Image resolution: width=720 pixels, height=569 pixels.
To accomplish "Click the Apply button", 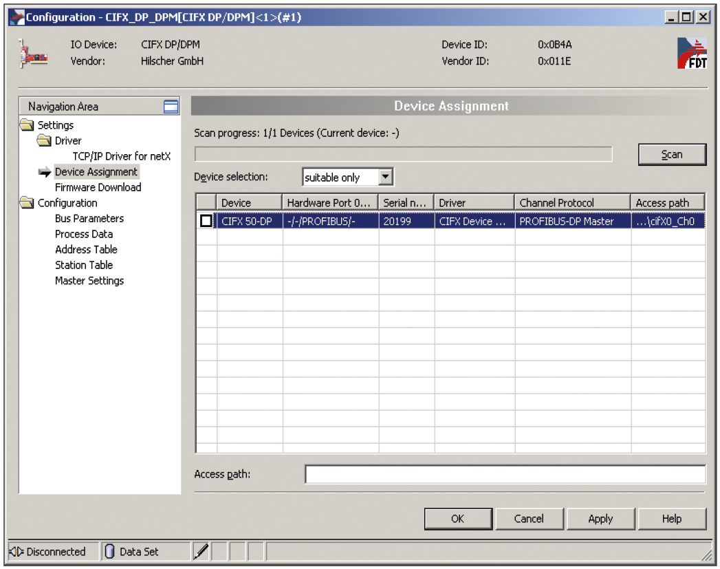I will pos(600,519).
